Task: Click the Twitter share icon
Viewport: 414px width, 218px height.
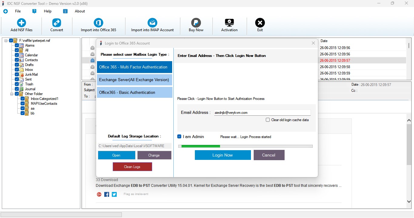Action: point(114,194)
